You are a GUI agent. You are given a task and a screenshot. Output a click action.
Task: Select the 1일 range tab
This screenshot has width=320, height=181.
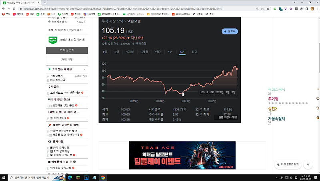click(x=105, y=52)
